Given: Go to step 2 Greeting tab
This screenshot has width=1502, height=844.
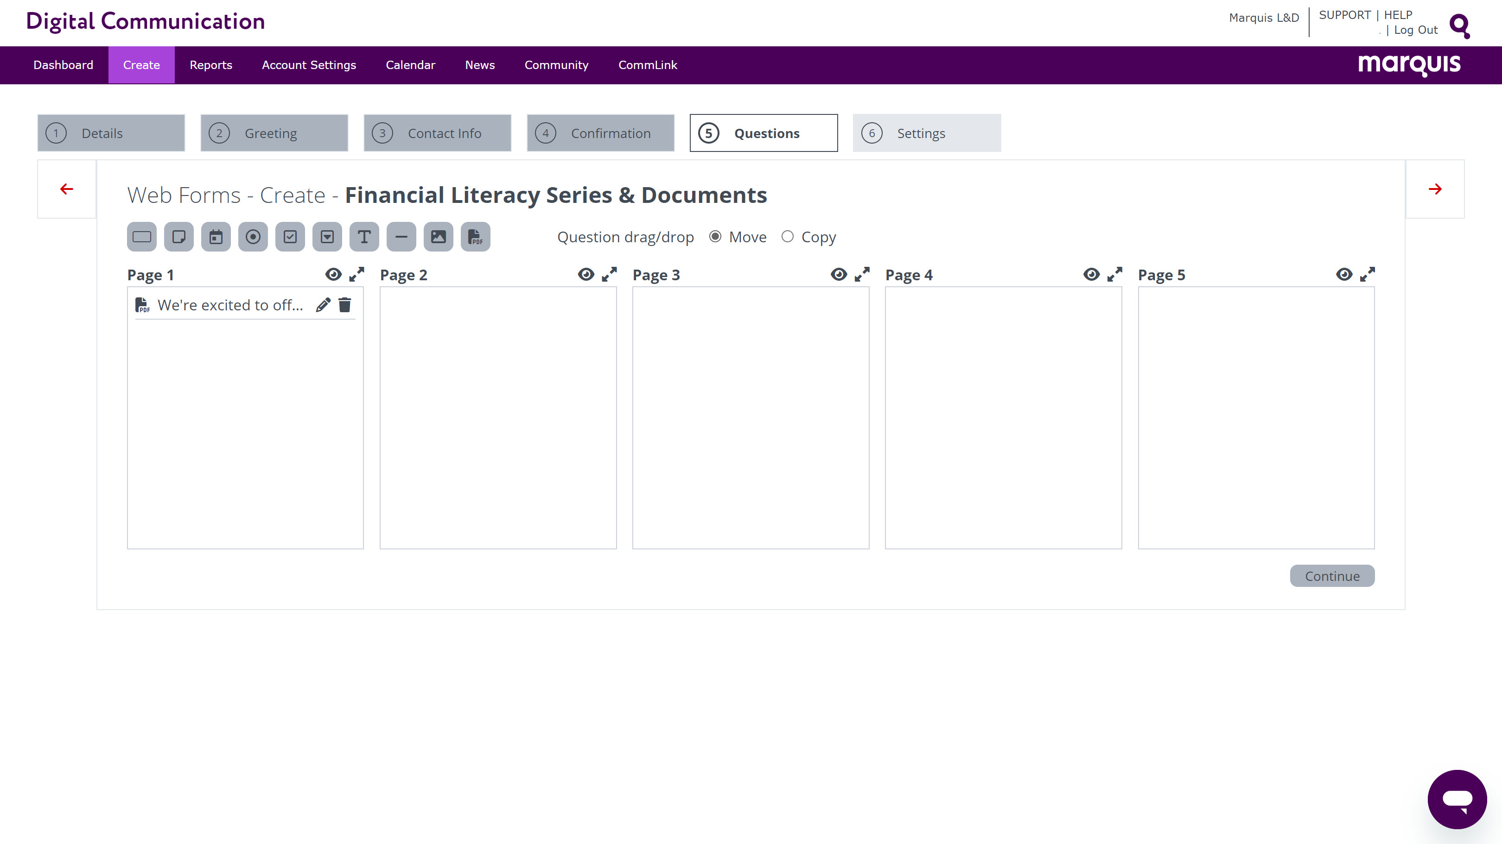Looking at the screenshot, I should coord(274,133).
